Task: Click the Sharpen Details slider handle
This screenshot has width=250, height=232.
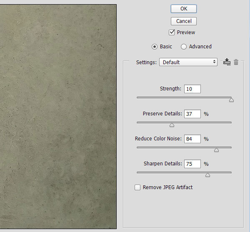Action: [207, 175]
